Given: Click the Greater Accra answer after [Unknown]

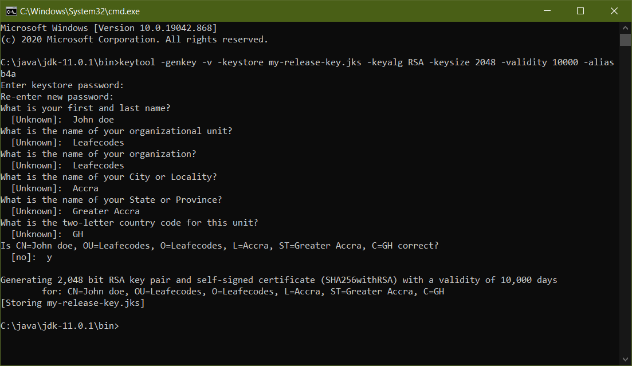Looking at the screenshot, I should click(106, 211).
